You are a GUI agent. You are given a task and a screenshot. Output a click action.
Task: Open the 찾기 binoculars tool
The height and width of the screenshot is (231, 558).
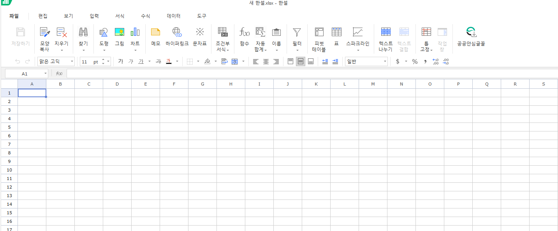[x=83, y=32]
